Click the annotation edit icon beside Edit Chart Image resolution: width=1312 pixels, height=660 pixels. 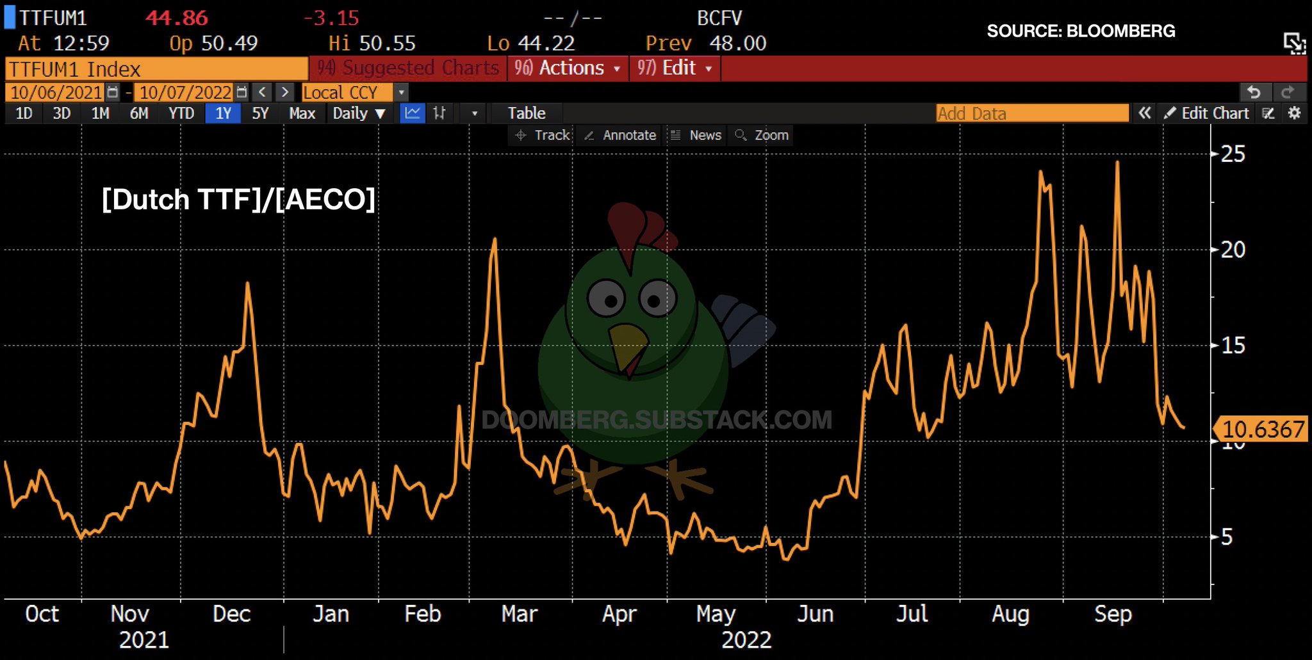tap(1268, 113)
